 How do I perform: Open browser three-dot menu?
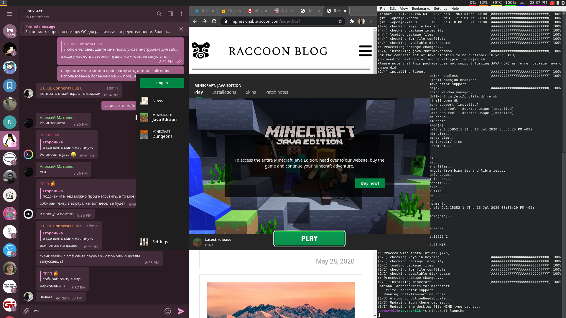pyautogui.click(x=371, y=21)
